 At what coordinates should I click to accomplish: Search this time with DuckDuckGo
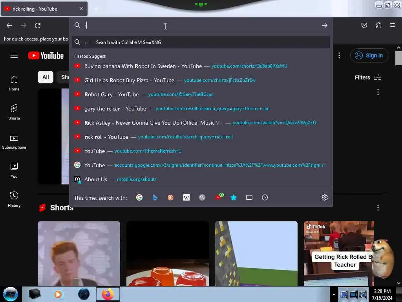point(171,197)
